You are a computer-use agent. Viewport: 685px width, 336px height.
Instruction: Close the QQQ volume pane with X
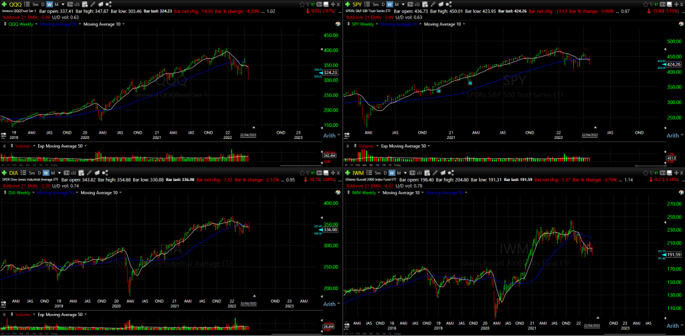click(4, 146)
